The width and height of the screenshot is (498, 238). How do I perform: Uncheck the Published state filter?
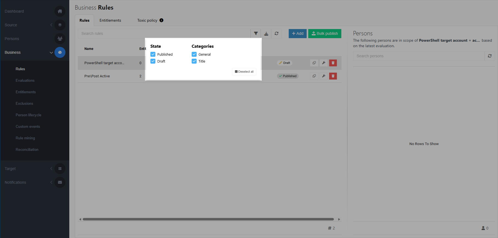tap(153, 54)
